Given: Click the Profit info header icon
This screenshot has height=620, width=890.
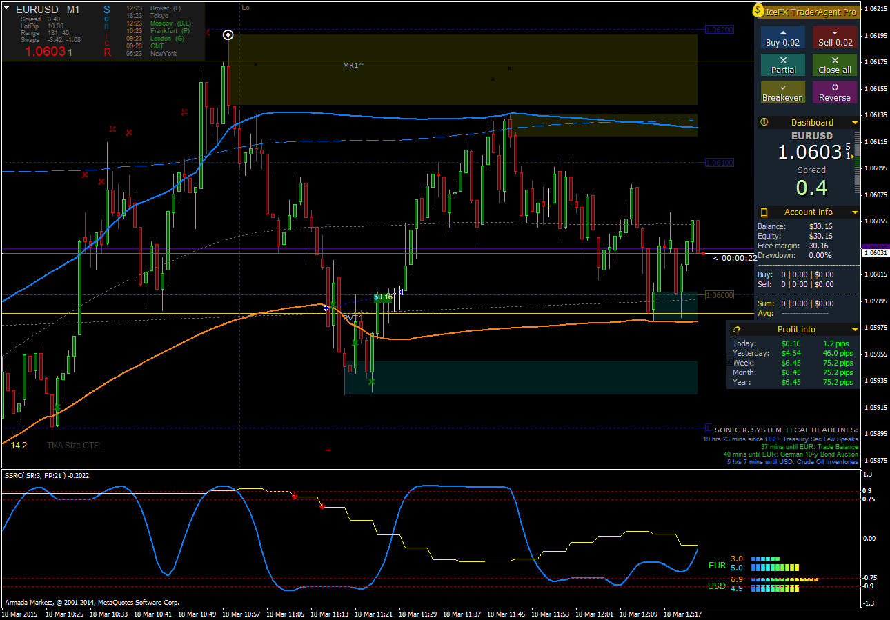Looking at the screenshot, I should (x=737, y=330).
